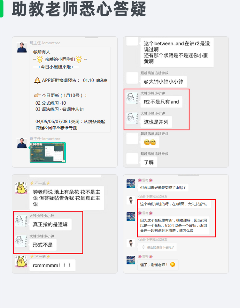Click the 班主任-lemontree avatar beside the @所有人 message
The image size is (240, 308).
[x=22, y=47]
